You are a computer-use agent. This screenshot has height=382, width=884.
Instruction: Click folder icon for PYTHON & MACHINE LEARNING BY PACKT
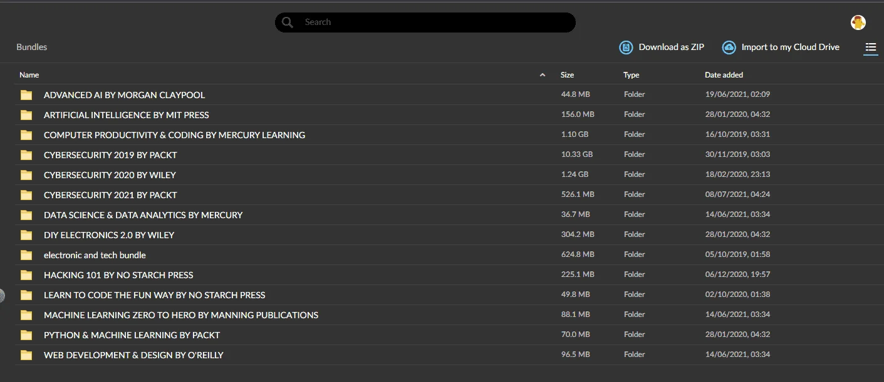(x=26, y=335)
